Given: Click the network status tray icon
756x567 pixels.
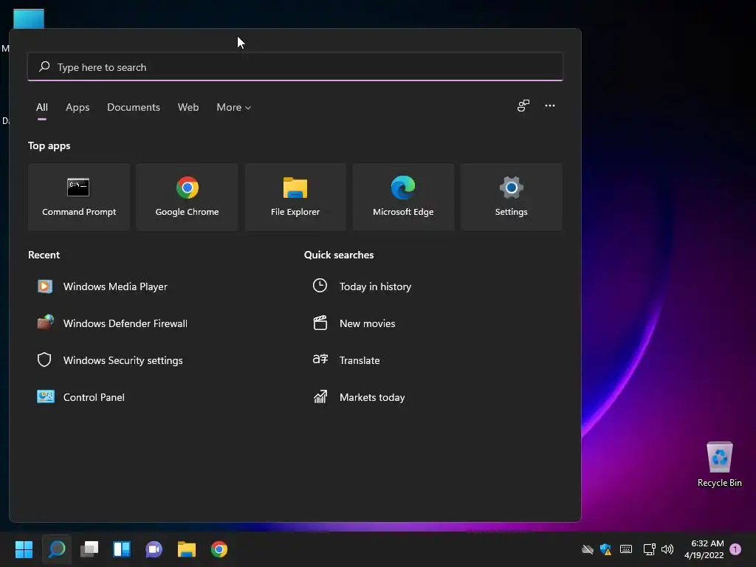Looking at the screenshot, I should 649,549.
